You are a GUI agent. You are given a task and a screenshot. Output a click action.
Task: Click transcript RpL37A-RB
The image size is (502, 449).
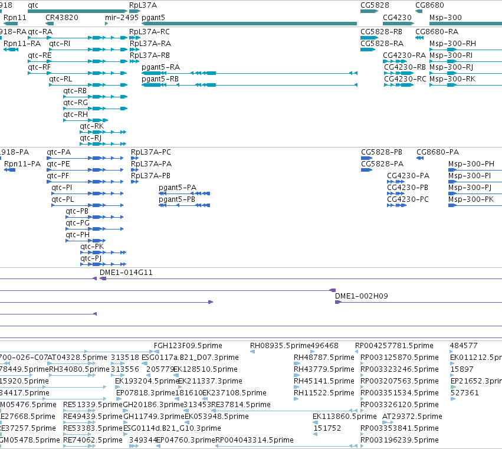pos(134,61)
